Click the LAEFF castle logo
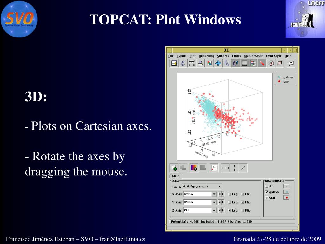 305,19
